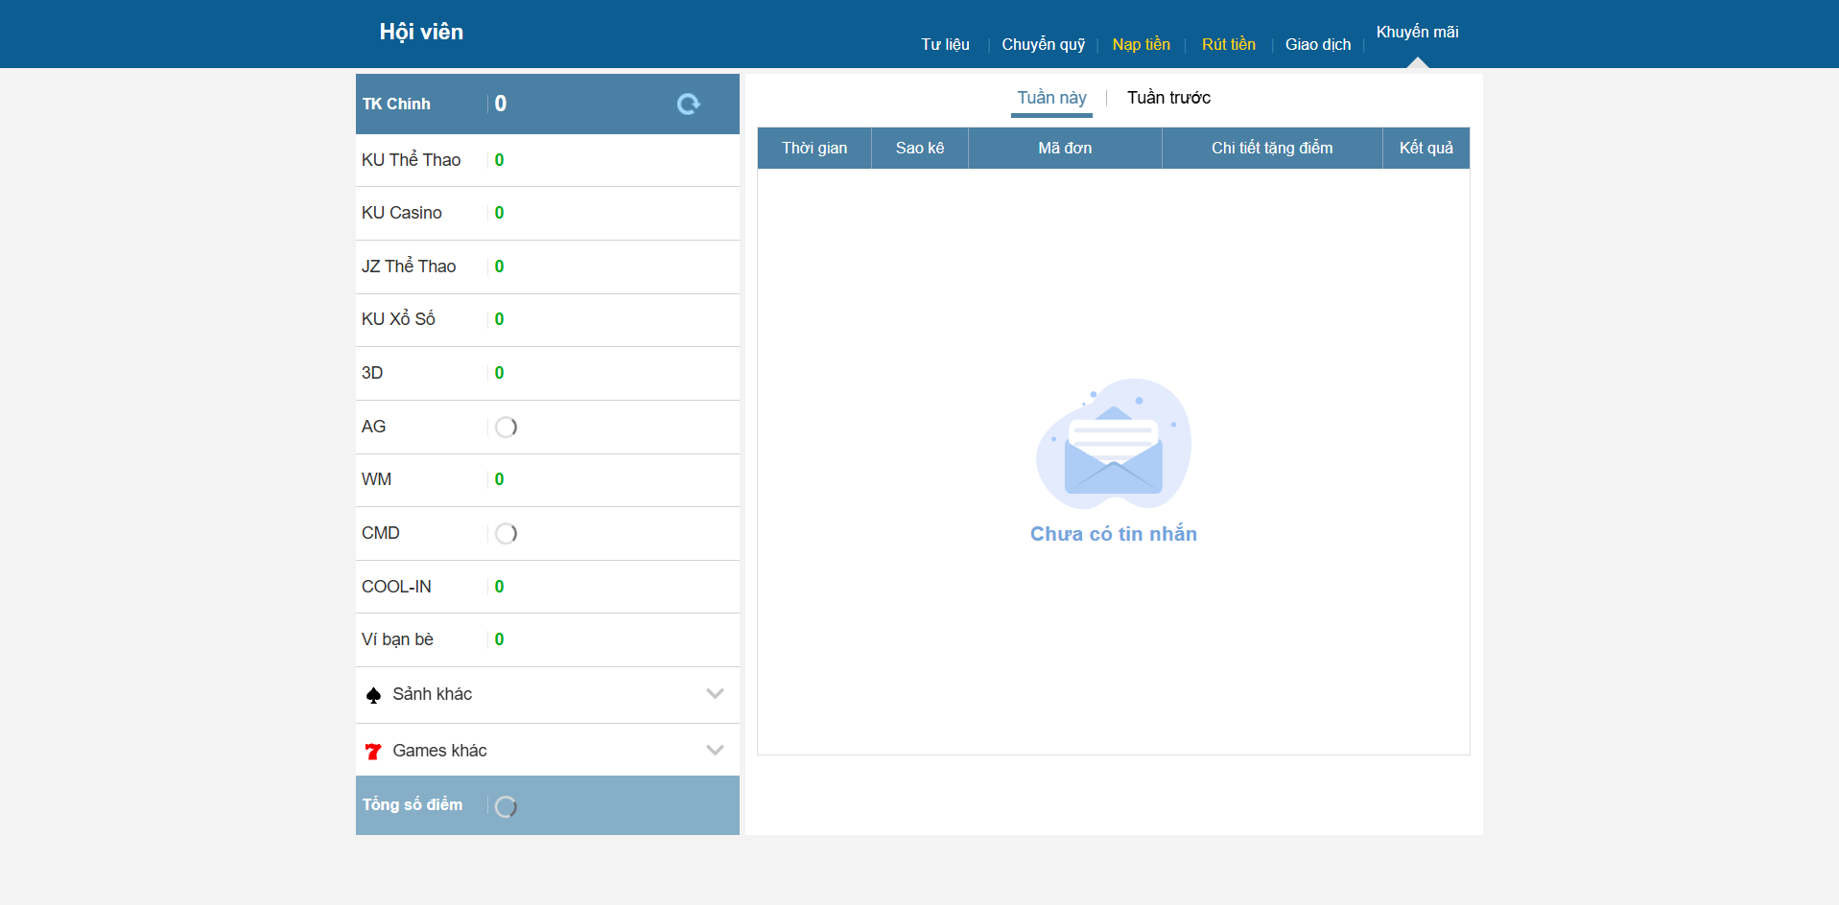Expand the Games khác chevron arrow
The width and height of the screenshot is (1839, 905).
pos(715,751)
